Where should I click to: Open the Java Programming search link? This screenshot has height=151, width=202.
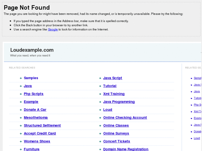(119, 102)
